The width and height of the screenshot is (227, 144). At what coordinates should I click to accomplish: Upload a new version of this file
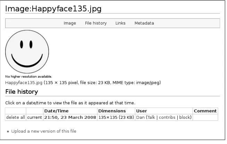point(44,131)
